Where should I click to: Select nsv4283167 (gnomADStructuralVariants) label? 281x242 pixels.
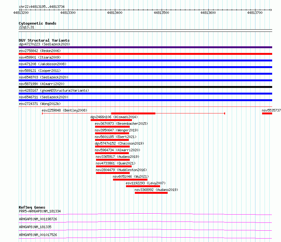(x=54, y=90)
